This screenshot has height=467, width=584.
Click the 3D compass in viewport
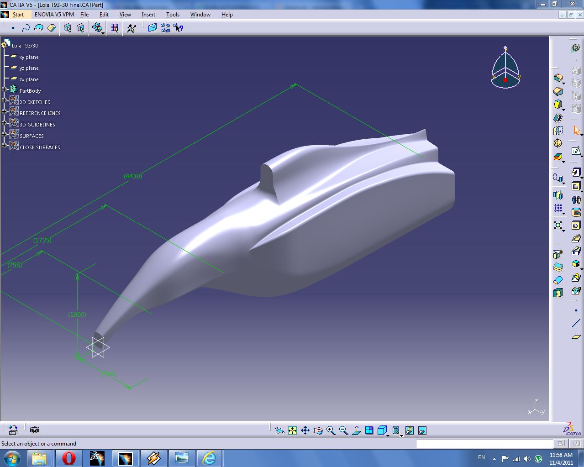point(505,68)
